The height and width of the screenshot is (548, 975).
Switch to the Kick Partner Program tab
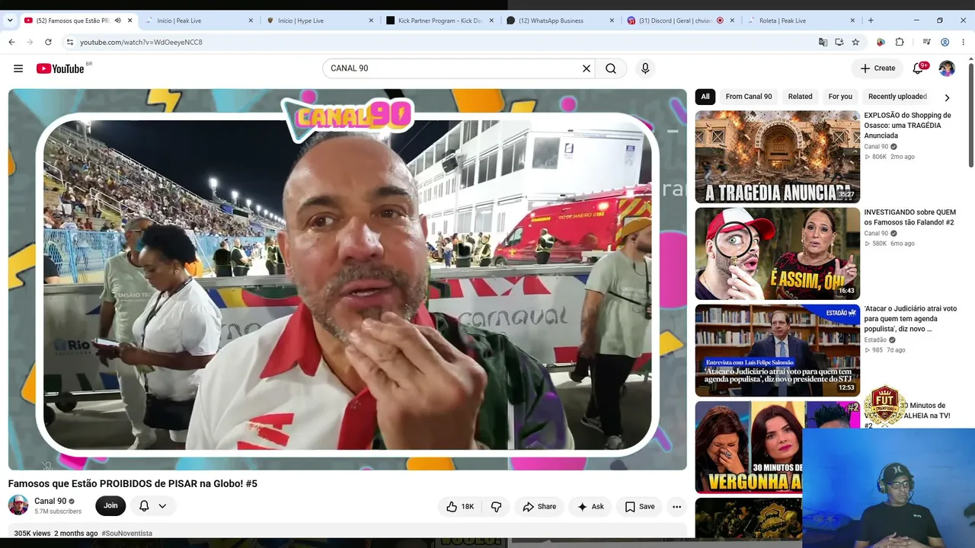pyautogui.click(x=439, y=21)
